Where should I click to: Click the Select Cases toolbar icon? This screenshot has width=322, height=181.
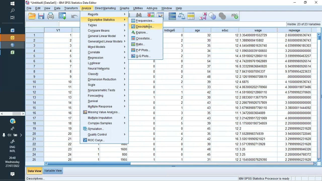coord(191,16)
